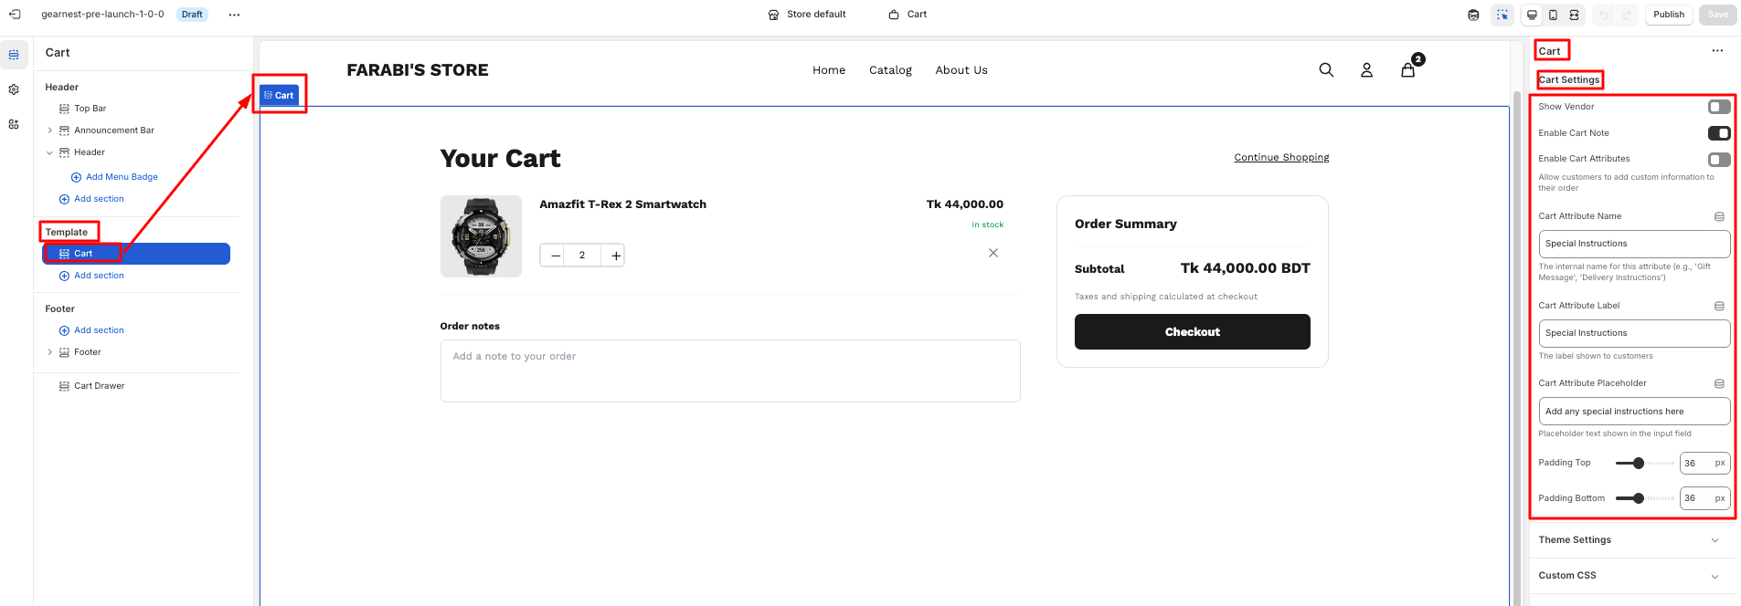This screenshot has height=606, width=1741.
Task: Expand the Custom CSS section
Action: (1631, 576)
